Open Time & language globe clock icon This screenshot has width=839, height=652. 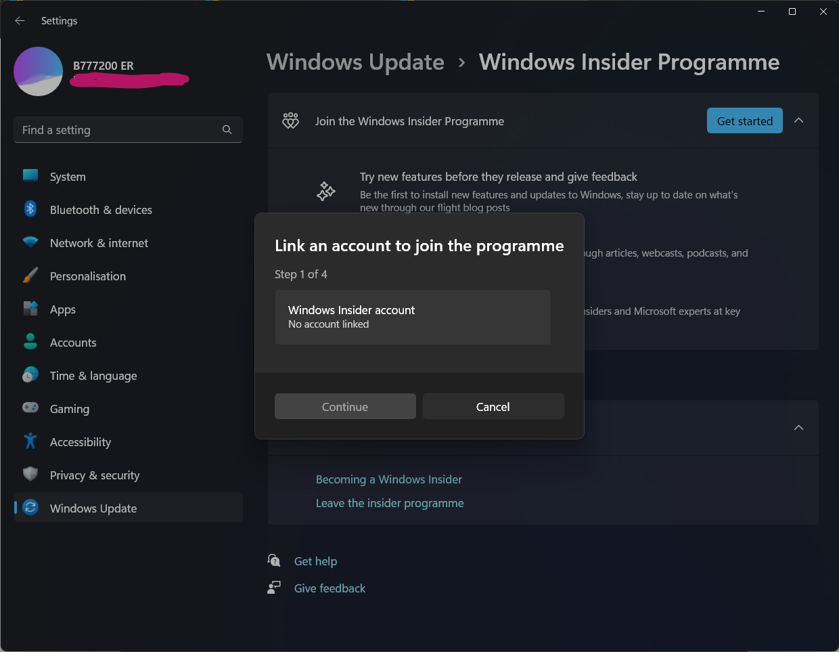click(30, 375)
